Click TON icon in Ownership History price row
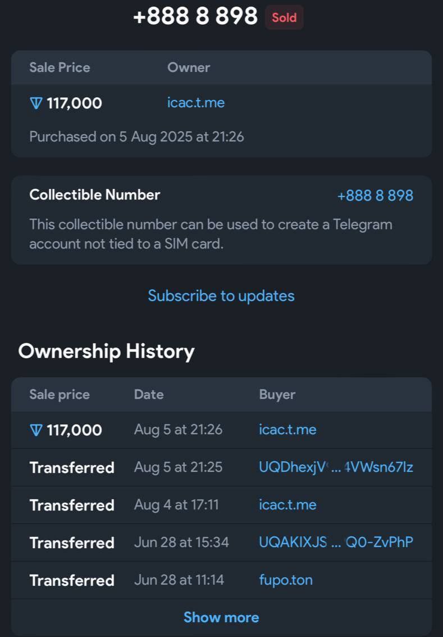The height and width of the screenshot is (637, 443). point(36,431)
